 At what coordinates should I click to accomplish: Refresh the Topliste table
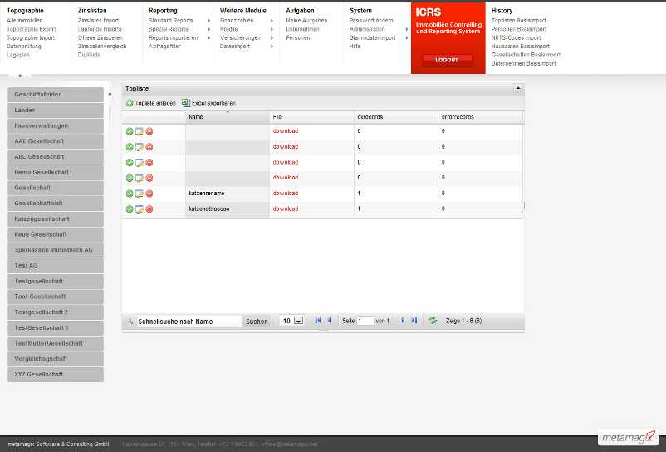[433, 321]
